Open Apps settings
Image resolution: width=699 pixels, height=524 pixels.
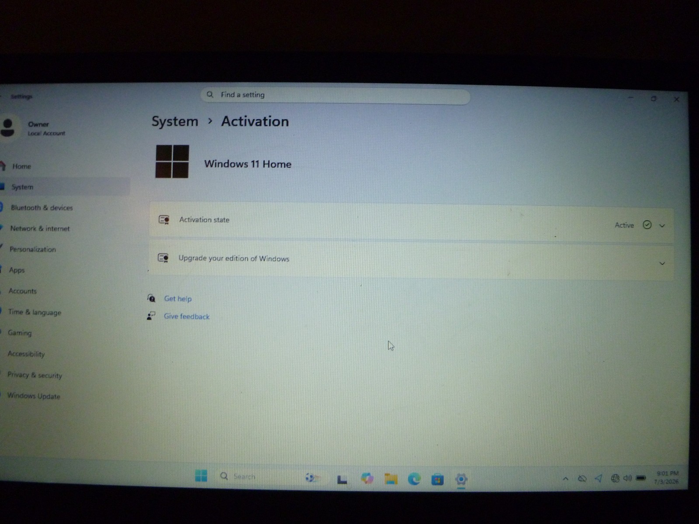coord(17,270)
